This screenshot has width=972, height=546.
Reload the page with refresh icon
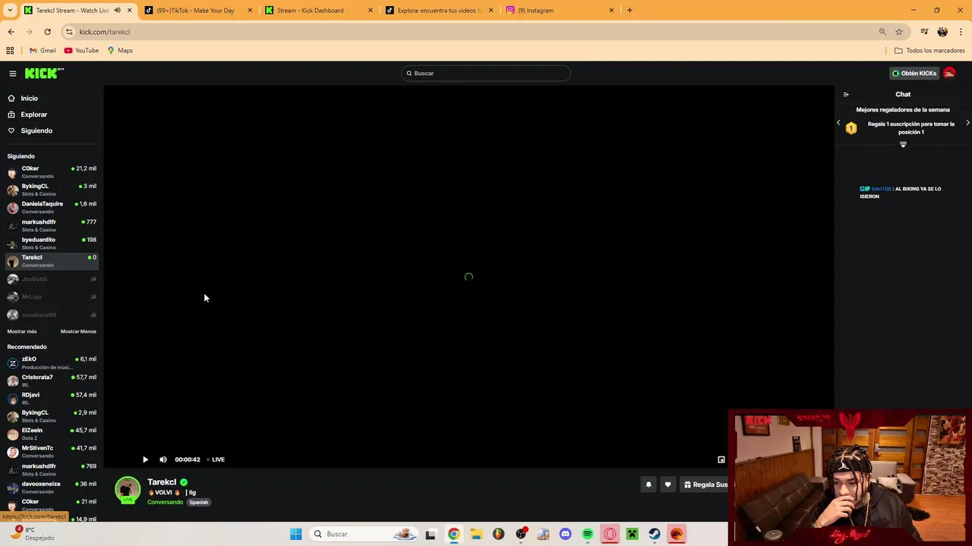coord(47,32)
